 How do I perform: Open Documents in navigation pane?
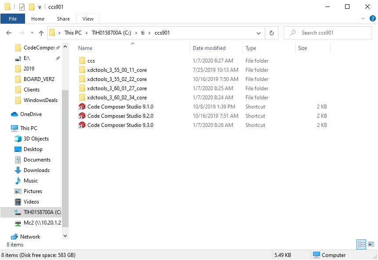pos(32,160)
